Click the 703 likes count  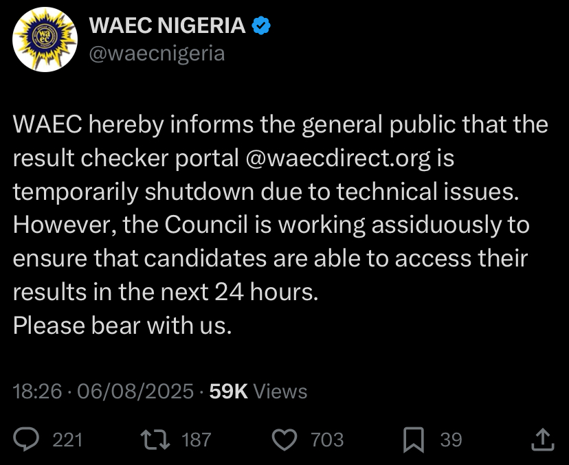327,440
